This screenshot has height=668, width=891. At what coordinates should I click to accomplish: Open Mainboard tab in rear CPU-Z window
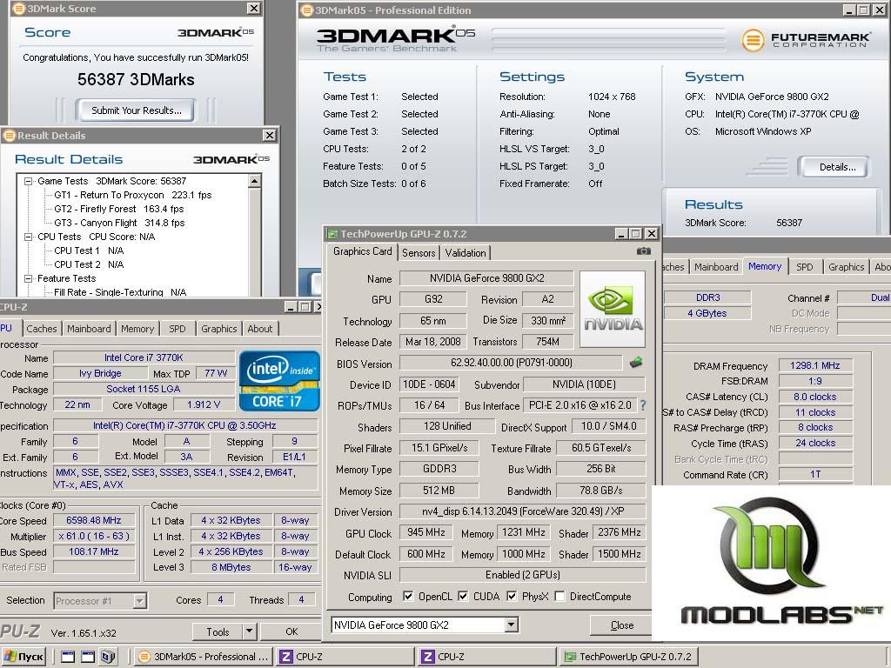point(716,266)
